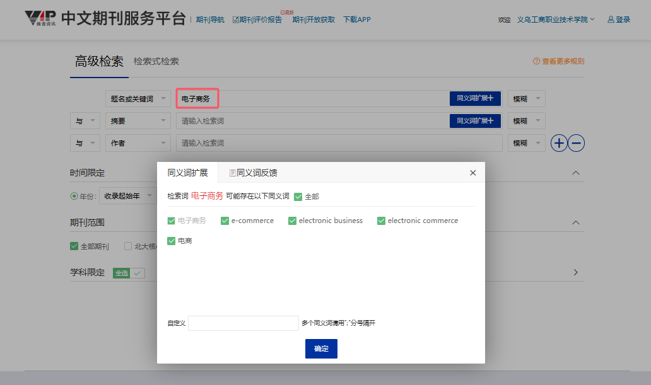This screenshot has width=651, height=385.
Task: Open 期刊导航 in top navigation
Action: pyautogui.click(x=210, y=20)
